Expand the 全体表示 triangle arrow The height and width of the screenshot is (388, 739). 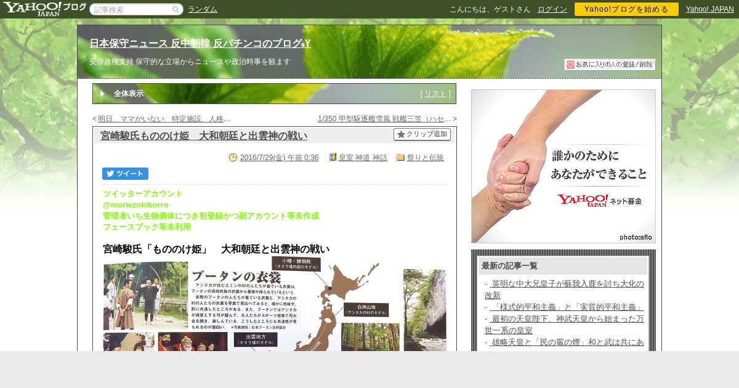pos(103,94)
